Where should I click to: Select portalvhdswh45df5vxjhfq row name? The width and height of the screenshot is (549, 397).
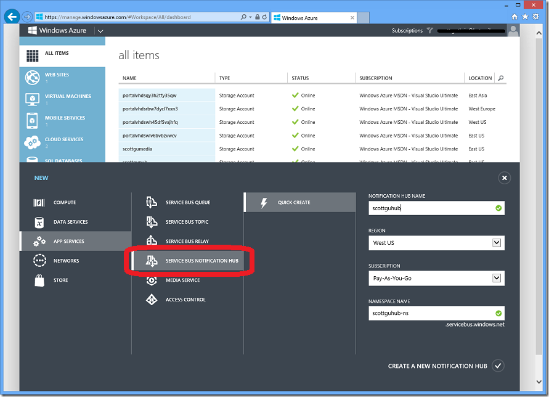(x=150, y=122)
